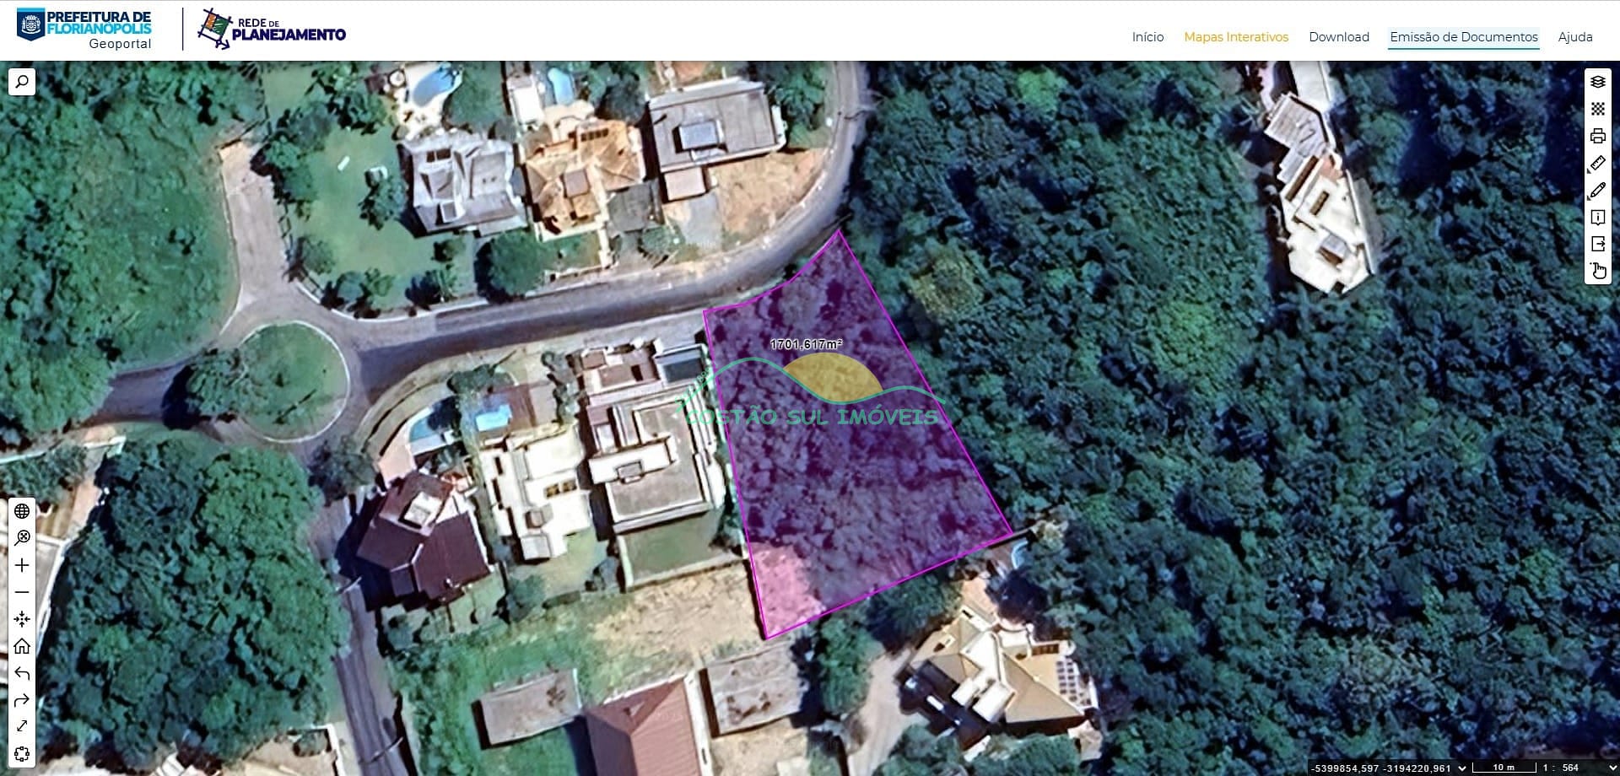This screenshot has width=1620, height=776.
Task: Select the feature information tool
Action: 1597,218
